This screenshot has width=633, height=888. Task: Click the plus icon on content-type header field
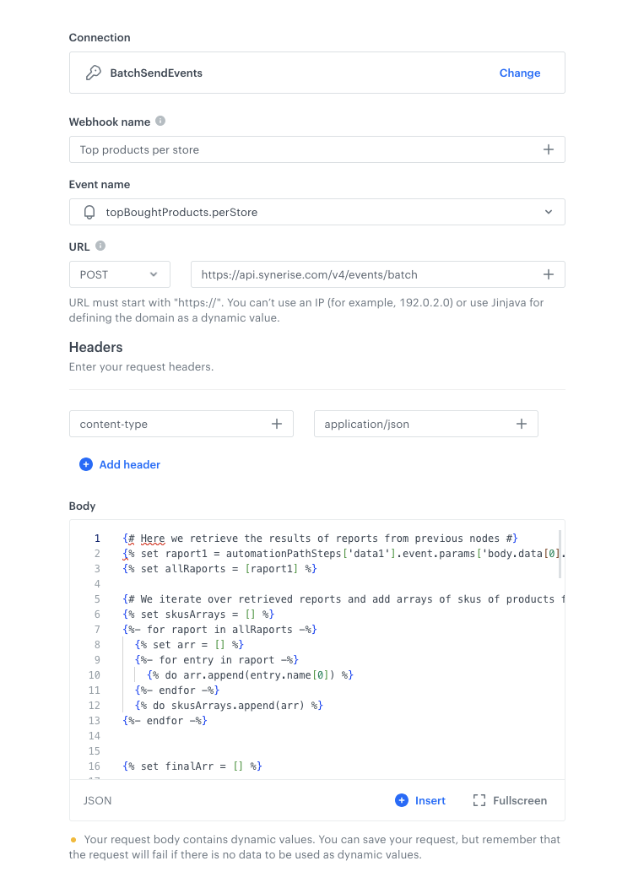point(276,424)
